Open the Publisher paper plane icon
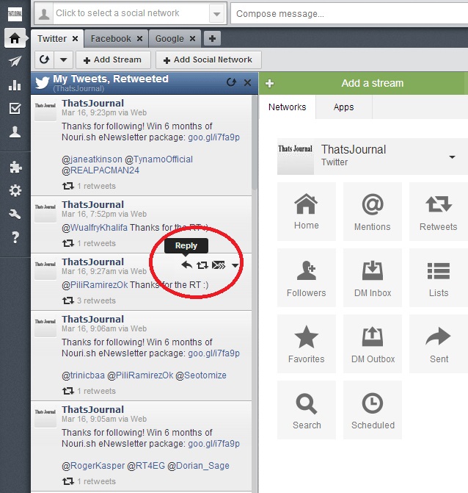This screenshot has width=468, height=493. coord(15,61)
